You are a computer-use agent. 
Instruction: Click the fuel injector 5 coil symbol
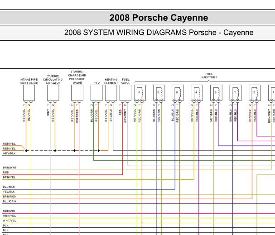click(x=140, y=93)
